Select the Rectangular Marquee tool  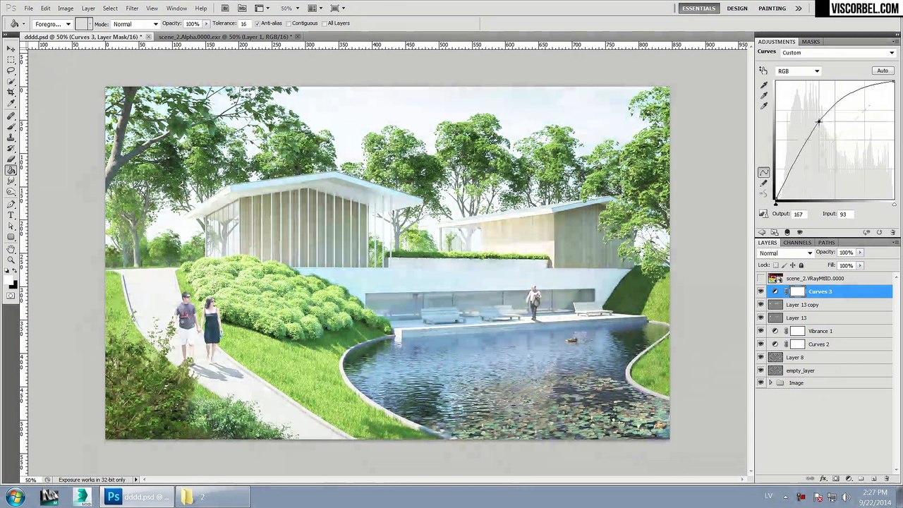click(x=11, y=60)
